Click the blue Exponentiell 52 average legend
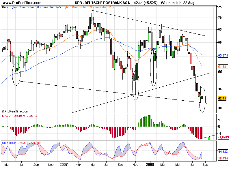 36,7
